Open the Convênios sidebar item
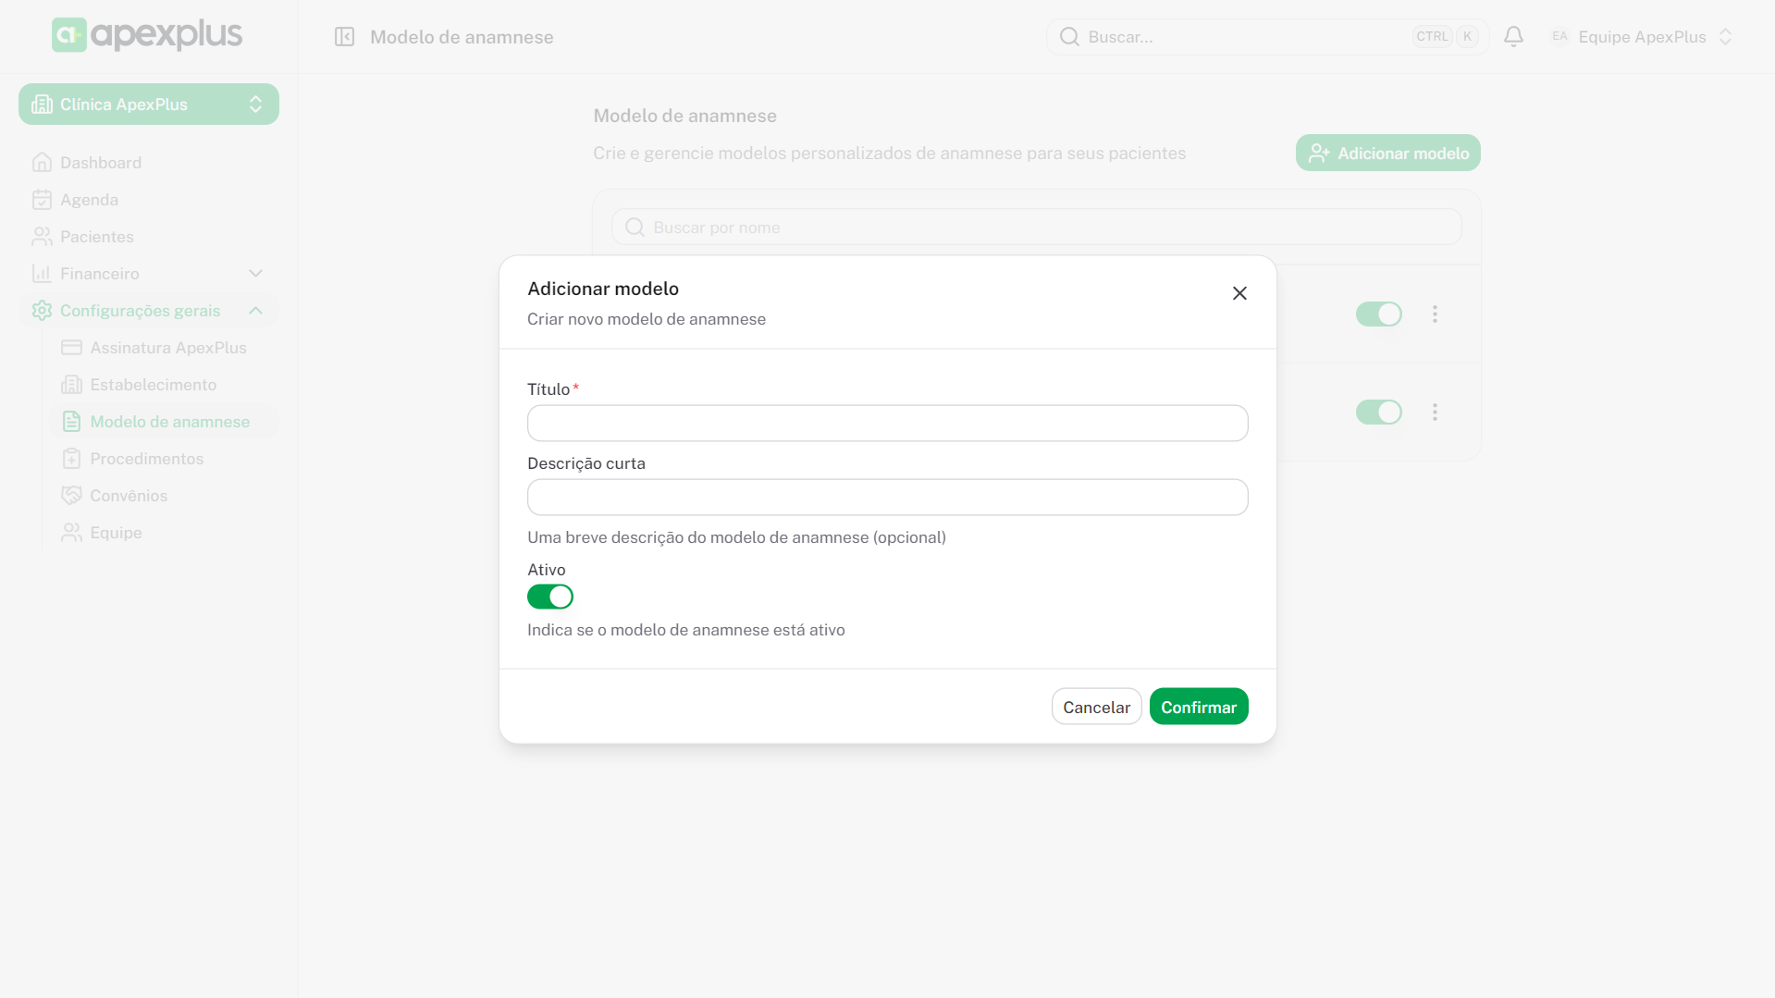The width and height of the screenshot is (1775, 998). coord(129,496)
